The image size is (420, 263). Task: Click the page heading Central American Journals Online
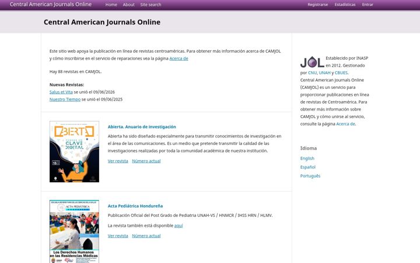point(102,22)
